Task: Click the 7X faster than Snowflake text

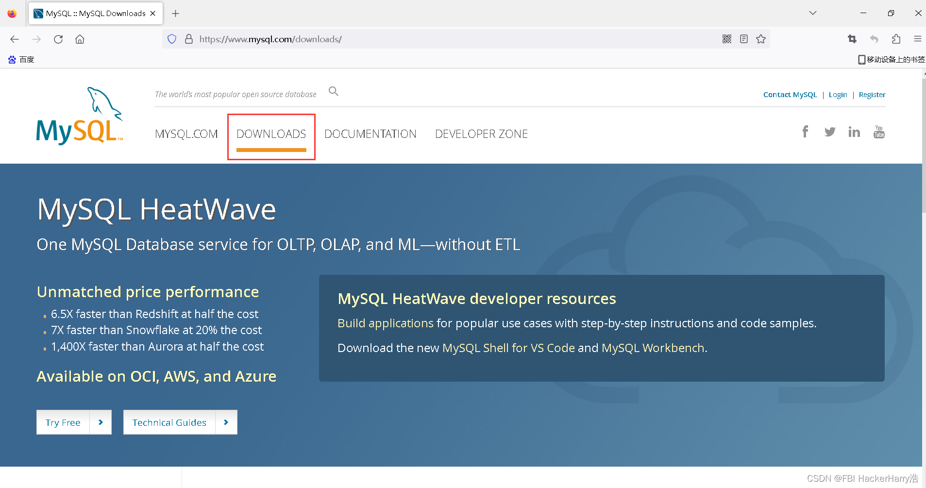Action: (156, 330)
